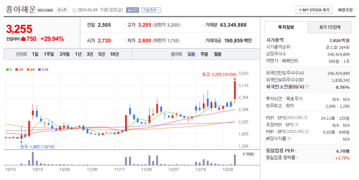Click the purple 120-day moving average legend
The width and height of the screenshot is (359, 180).
43,69
